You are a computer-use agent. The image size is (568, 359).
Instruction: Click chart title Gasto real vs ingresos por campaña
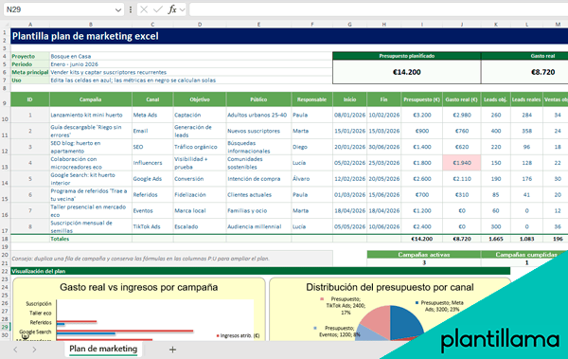click(x=139, y=287)
